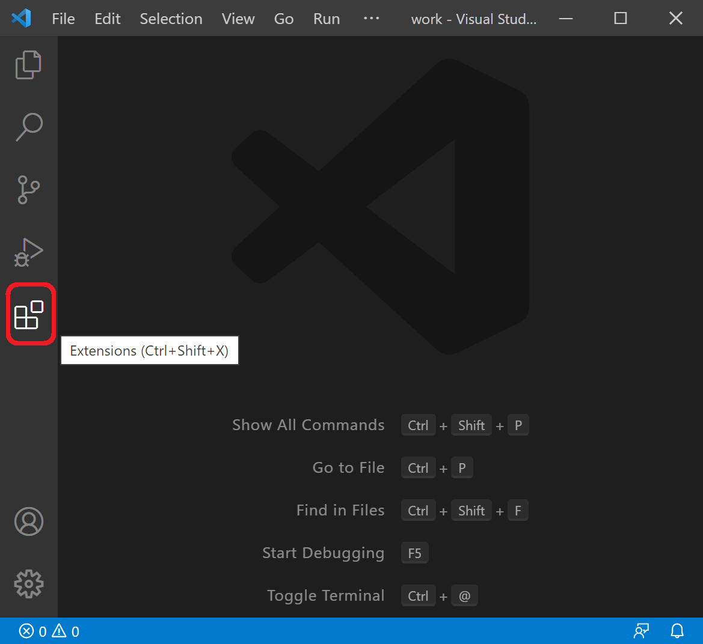Viewport: 703px width, 644px height.
Task: Click the 'Start Debugging' label
Action: [x=324, y=553]
